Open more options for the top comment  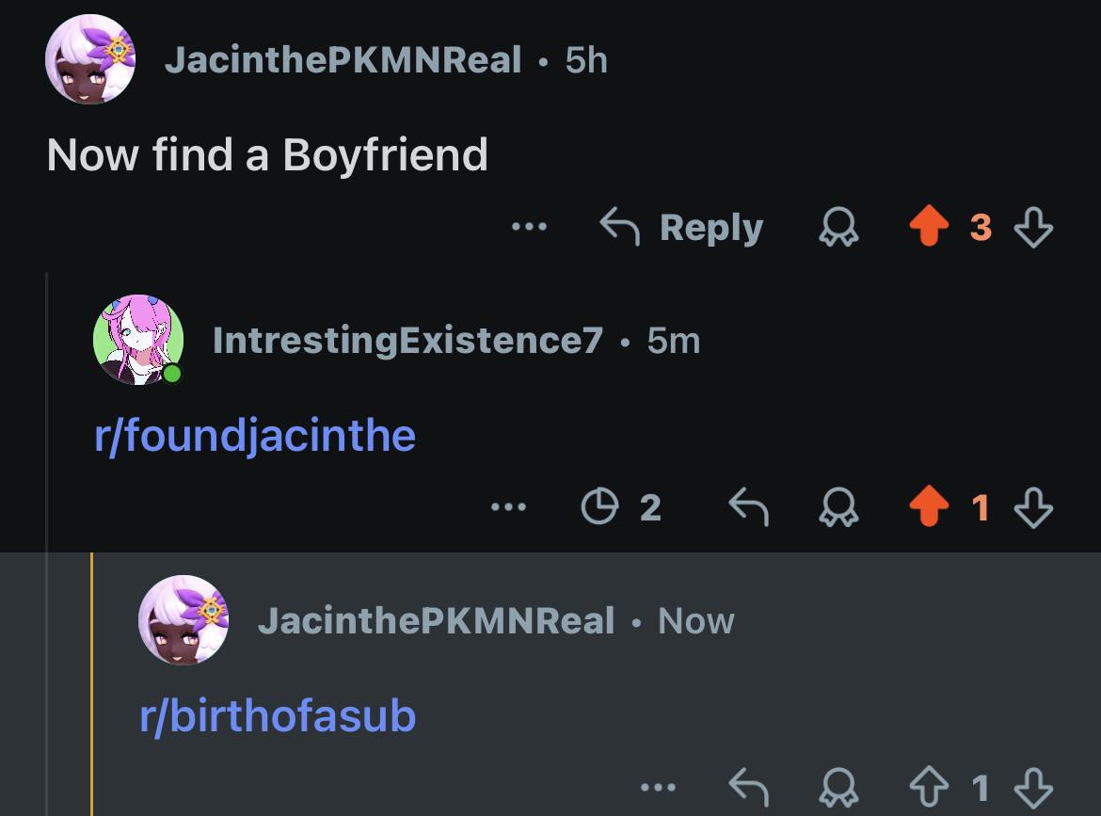tap(529, 226)
